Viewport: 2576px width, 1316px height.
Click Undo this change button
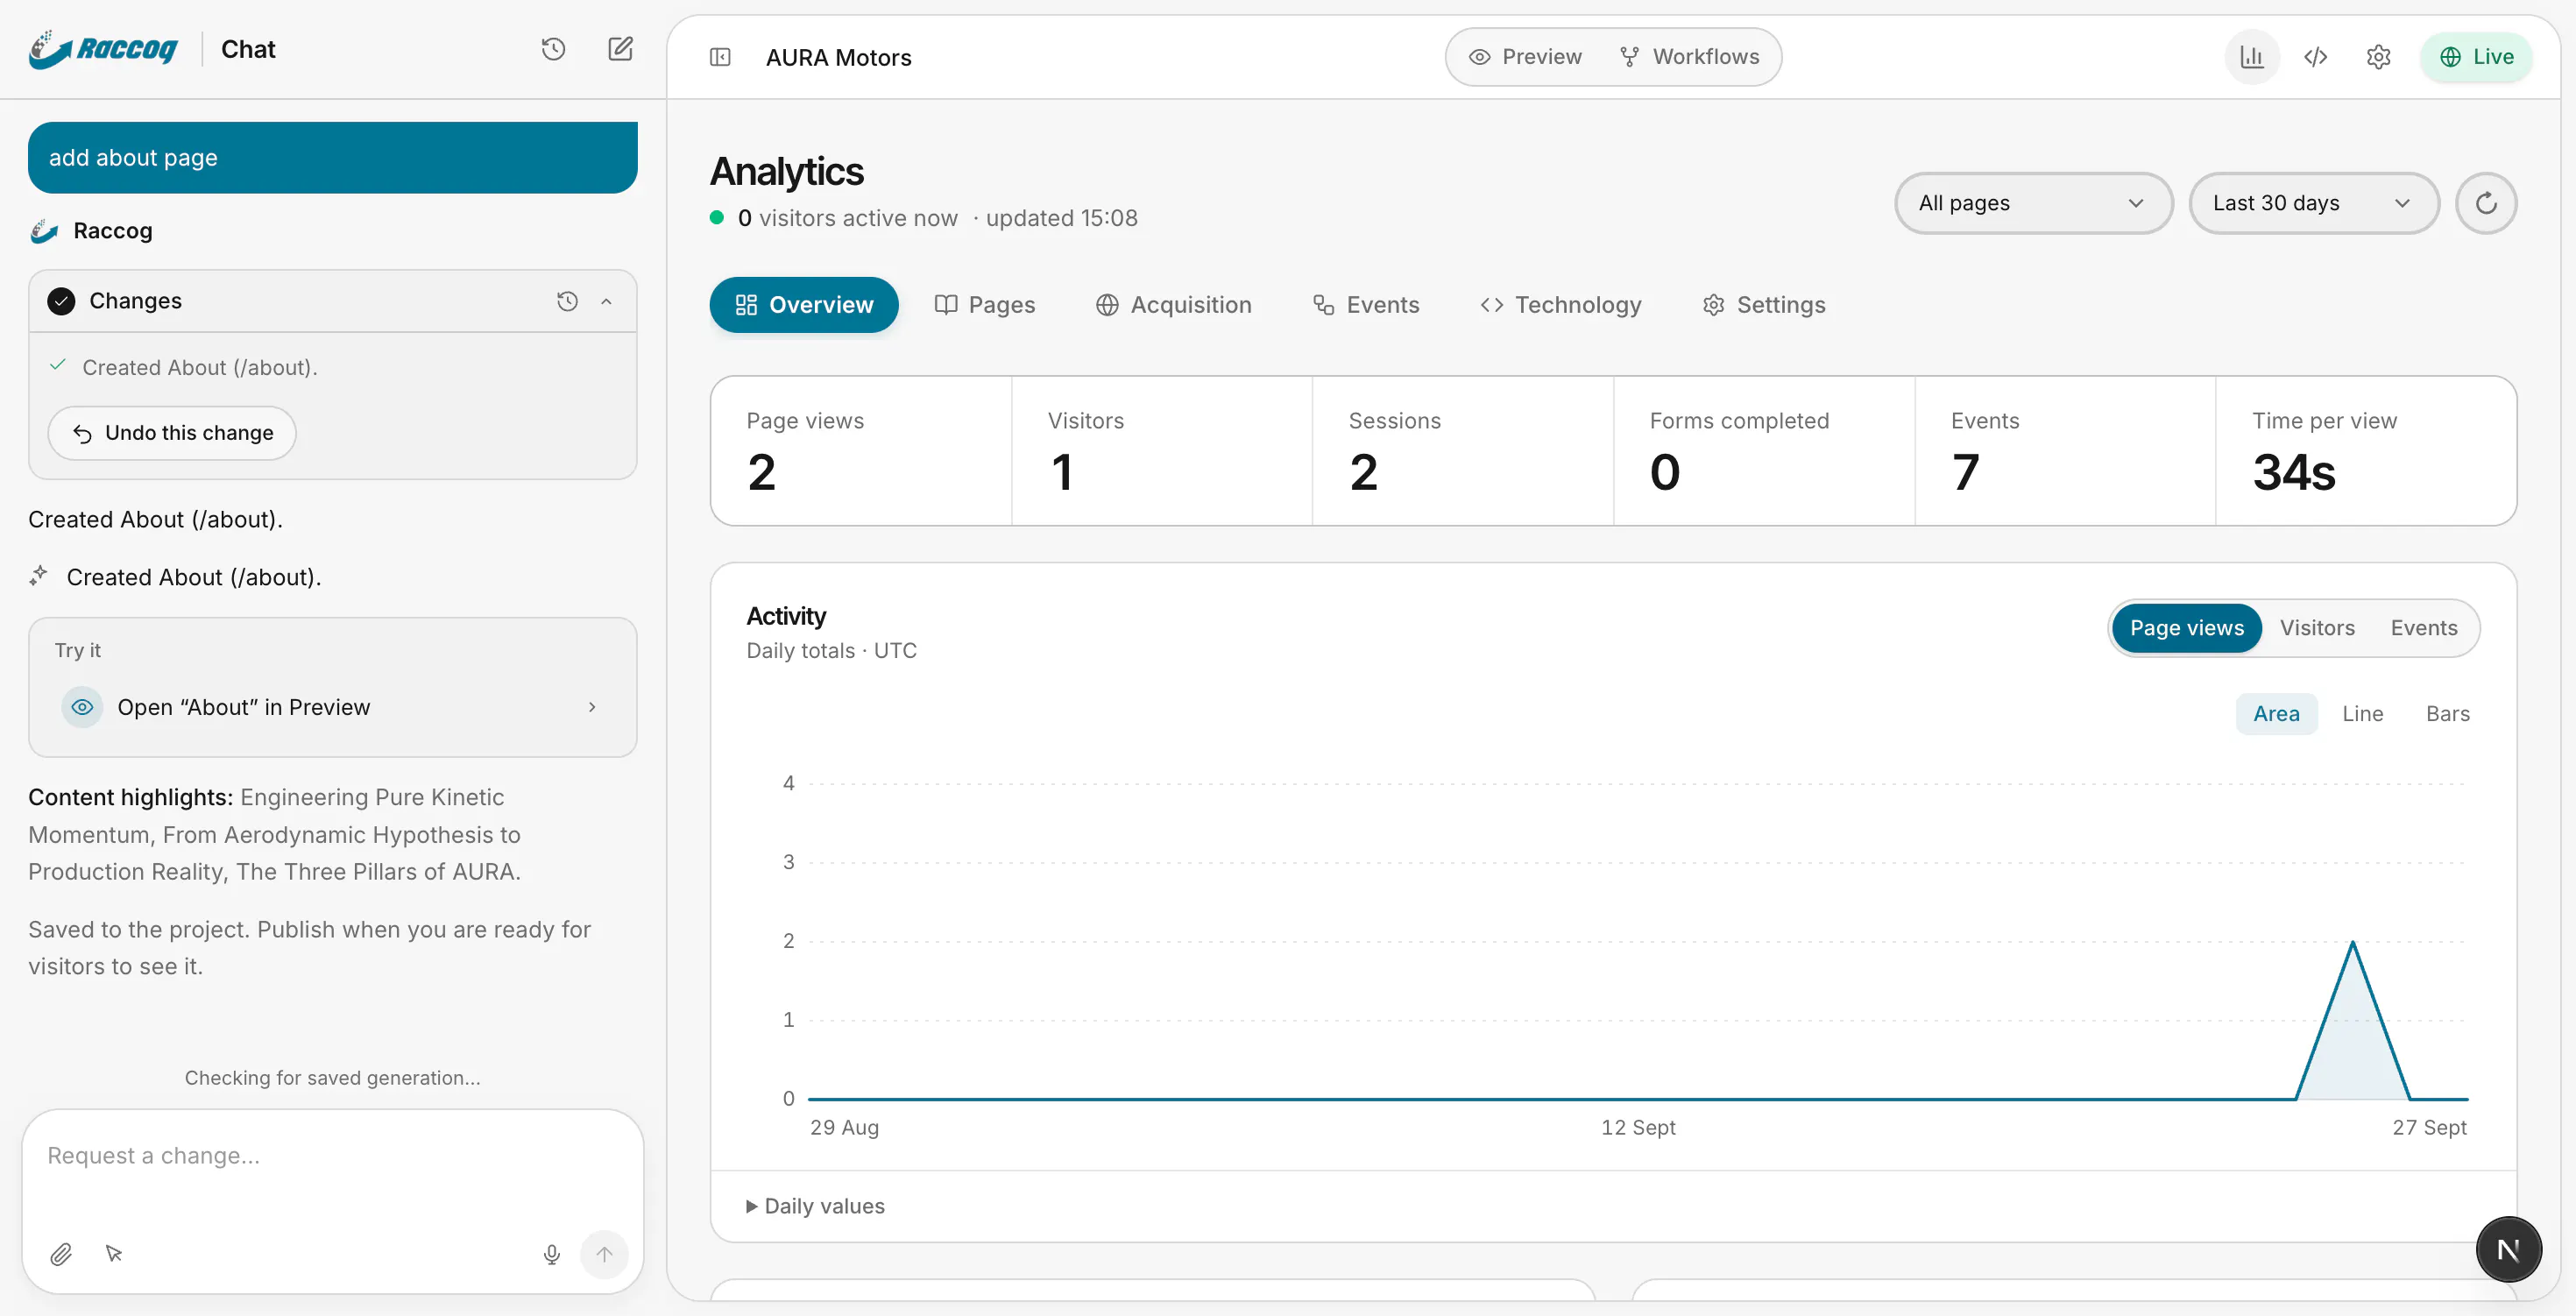[x=172, y=433]
